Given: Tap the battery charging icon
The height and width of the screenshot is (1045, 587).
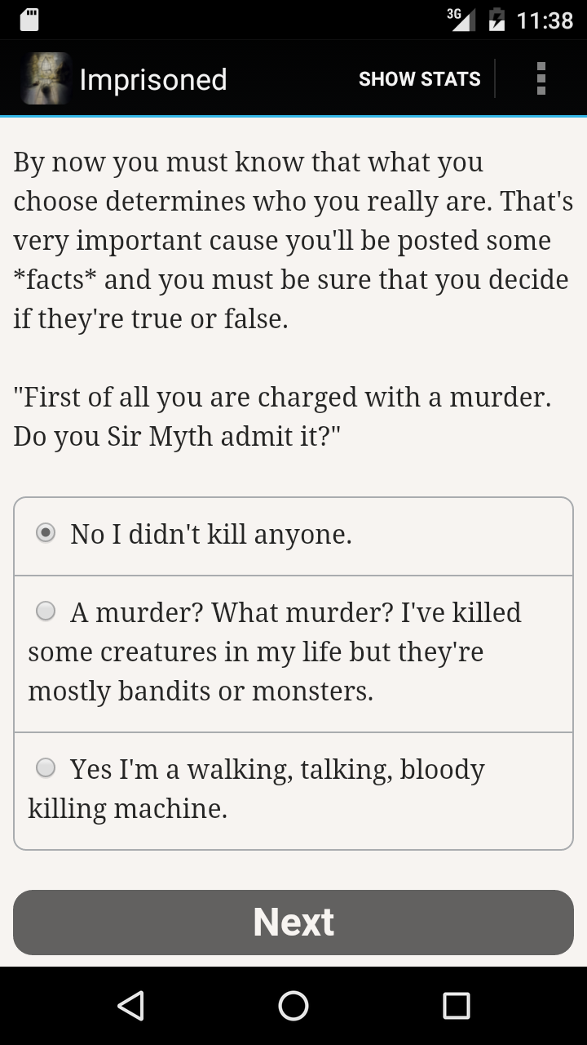Looking at the screenshot, I should [496, 20].
